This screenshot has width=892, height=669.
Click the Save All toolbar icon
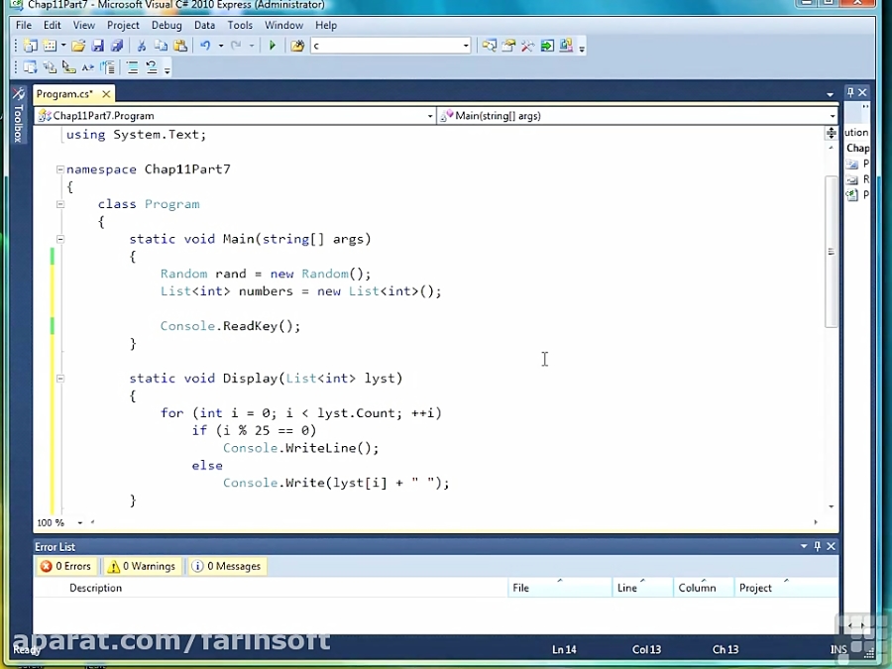[x=117, y=46]
